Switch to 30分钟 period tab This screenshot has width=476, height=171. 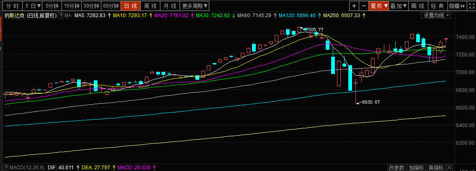coord(91,6)
